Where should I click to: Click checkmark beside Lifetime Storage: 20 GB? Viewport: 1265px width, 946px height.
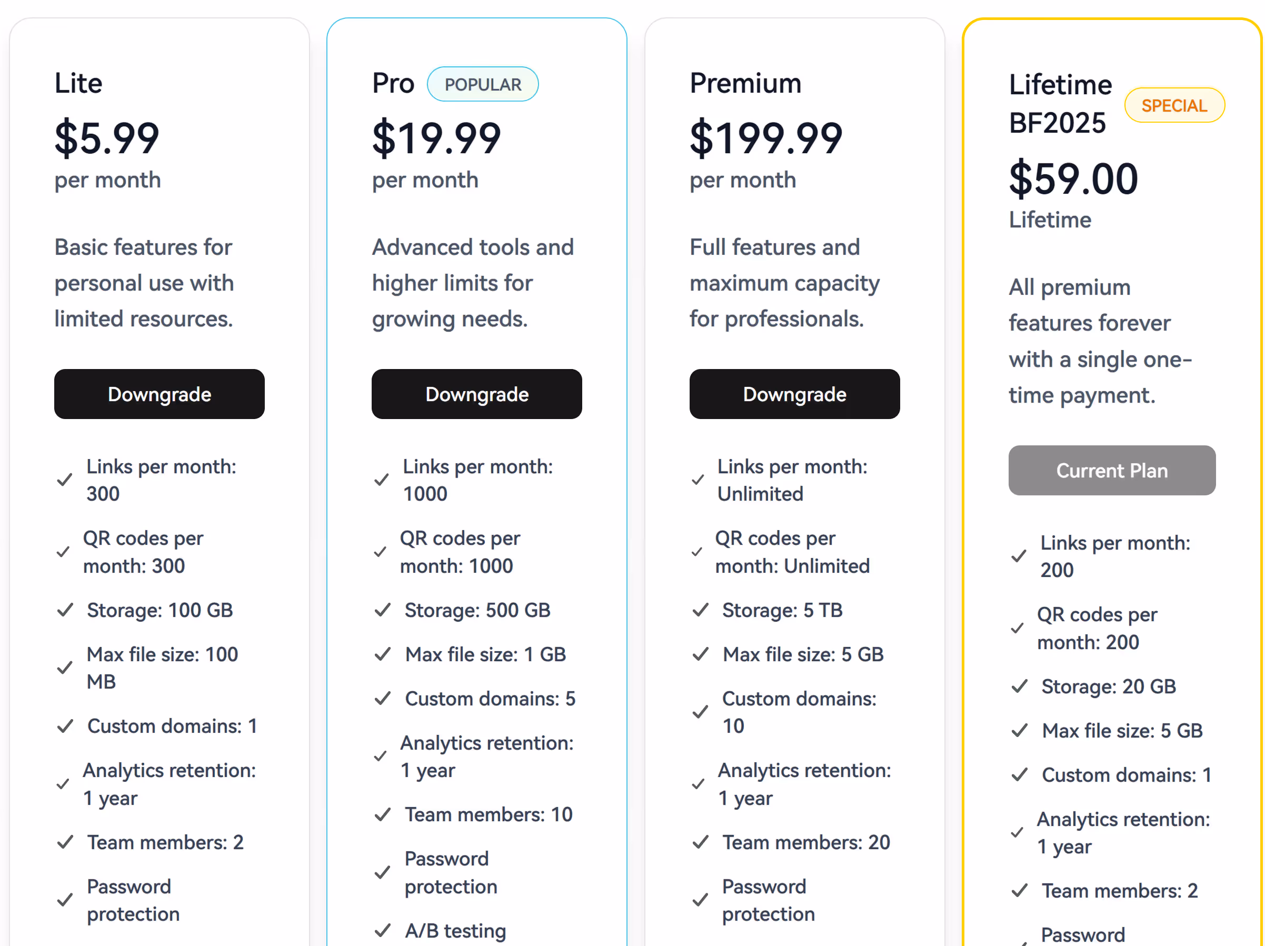[1019, 686]
